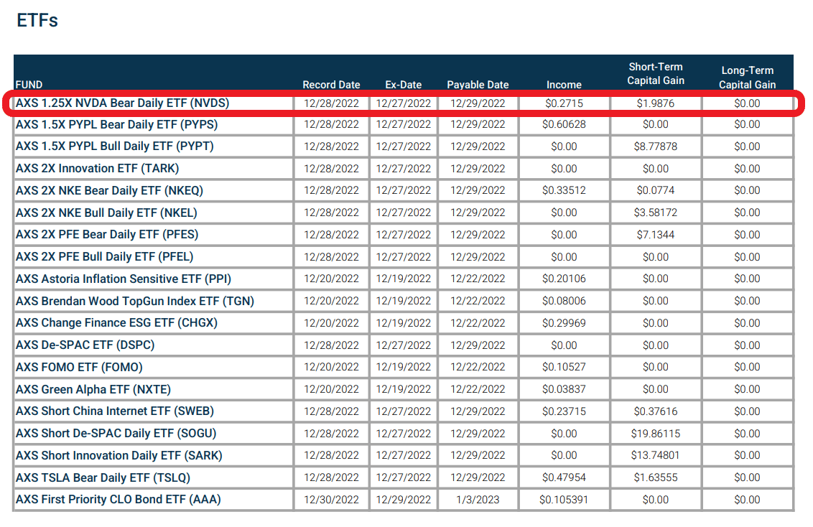This screenshot has width=813, height=527.
Task: Select AXS 1.5X PYPL Bear Daily ETF (PYPS)
Action: pyautogui.click(x=116, y=124)
